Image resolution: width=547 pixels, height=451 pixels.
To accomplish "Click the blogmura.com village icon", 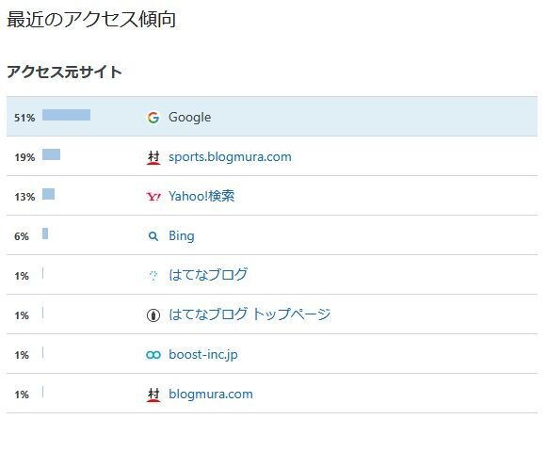I will pos(153,395).
